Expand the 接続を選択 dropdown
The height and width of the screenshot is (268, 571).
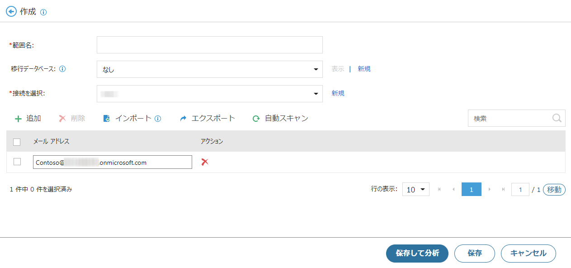(210, 94)
